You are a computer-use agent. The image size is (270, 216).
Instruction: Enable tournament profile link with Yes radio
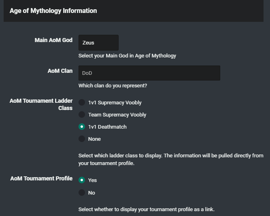tap(82, 180)
